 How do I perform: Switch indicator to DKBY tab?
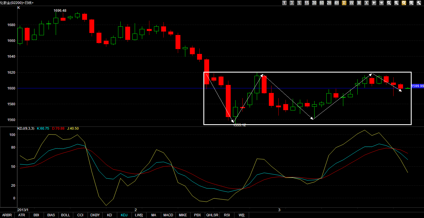[95, 215]
